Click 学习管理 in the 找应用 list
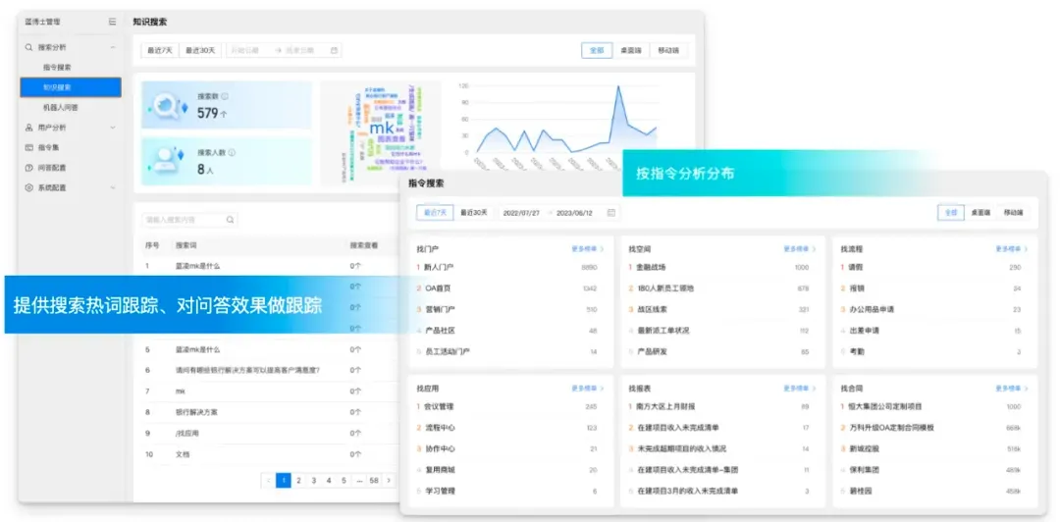 point(439,491)
